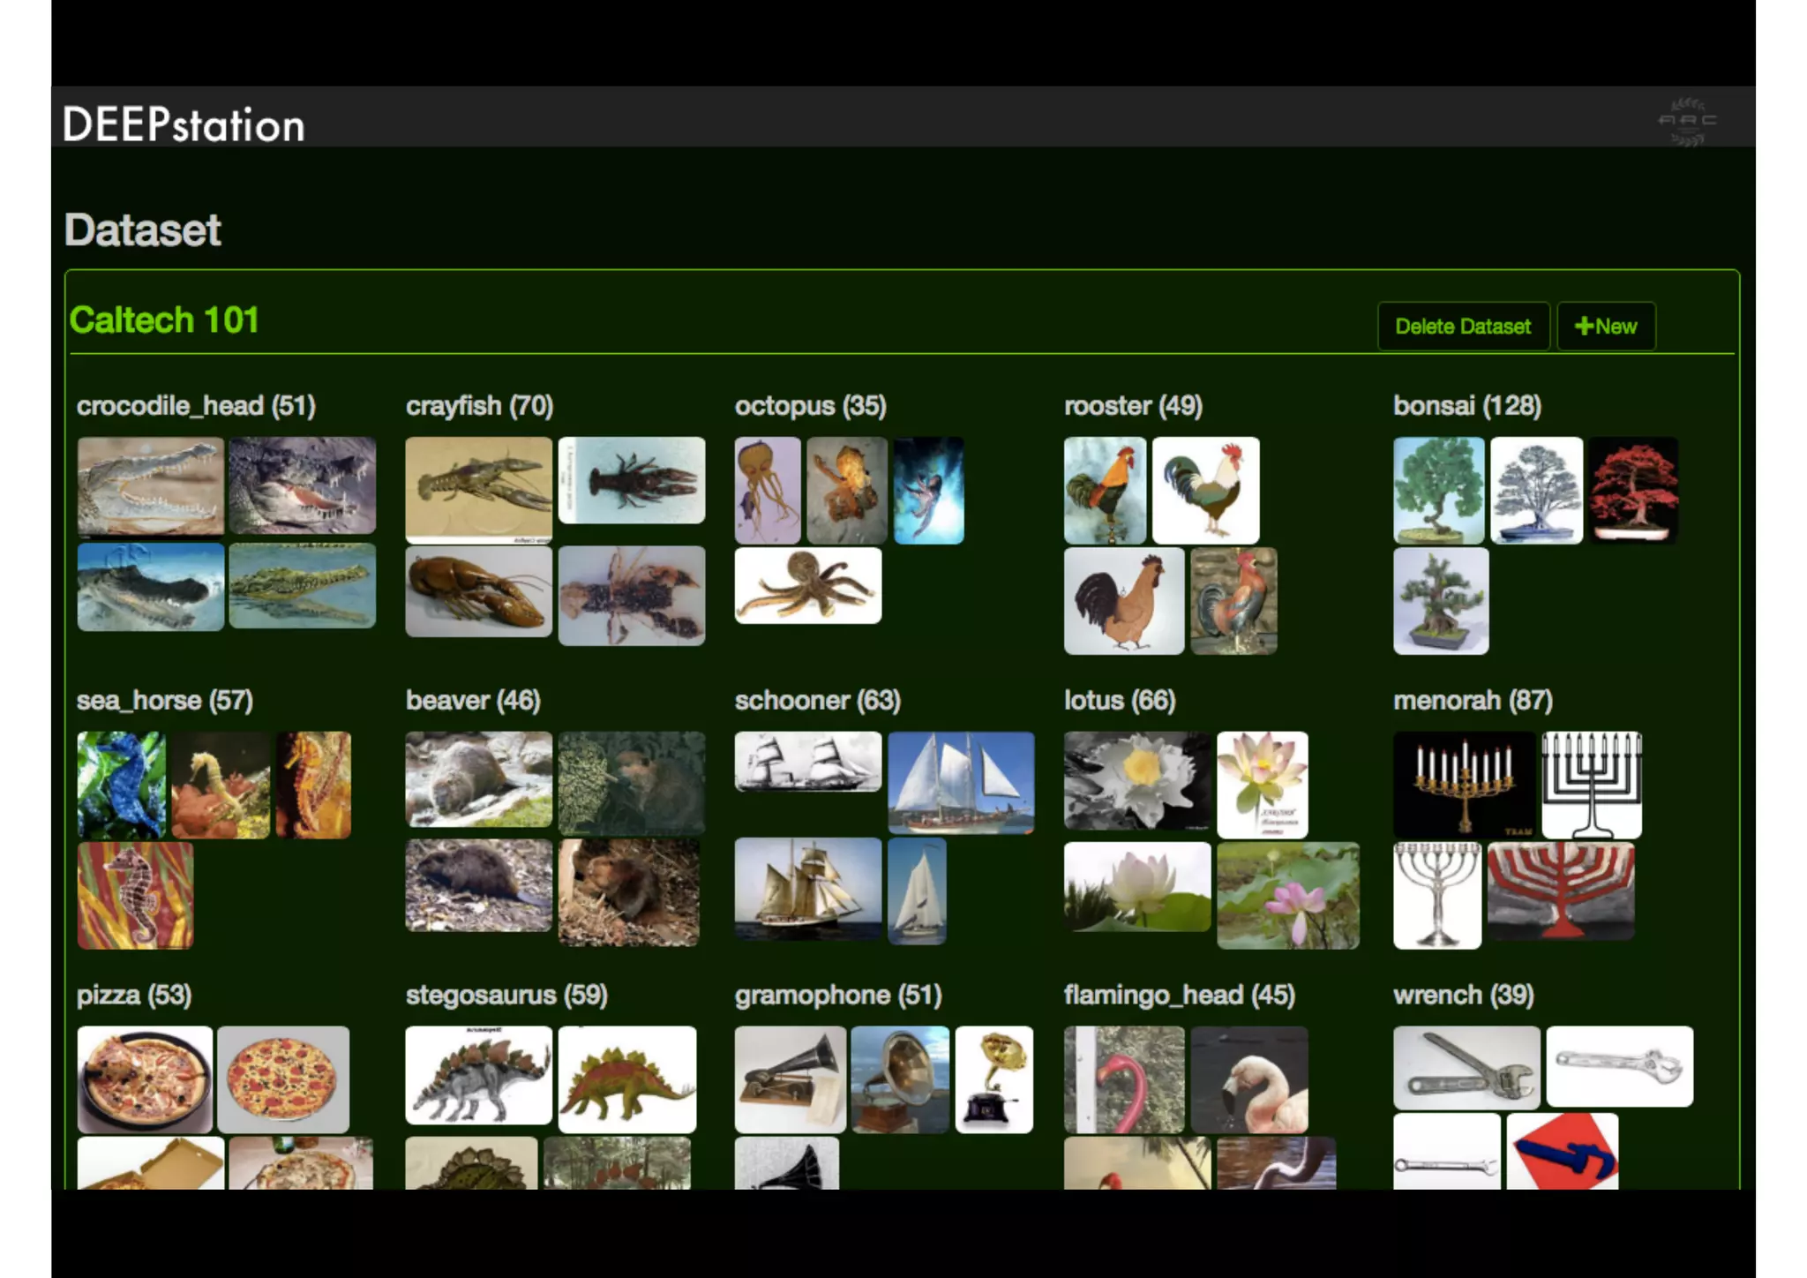Open the beaver (46) category label

point(473,701)
